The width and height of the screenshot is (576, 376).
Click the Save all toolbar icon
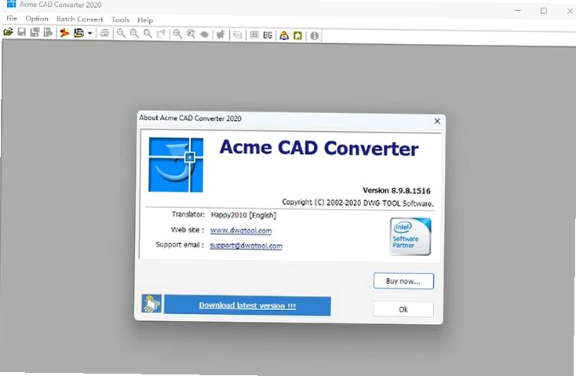pyautogui.click(x=35, y=32)
